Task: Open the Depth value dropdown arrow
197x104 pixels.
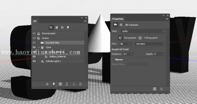Action: (163, 54)
